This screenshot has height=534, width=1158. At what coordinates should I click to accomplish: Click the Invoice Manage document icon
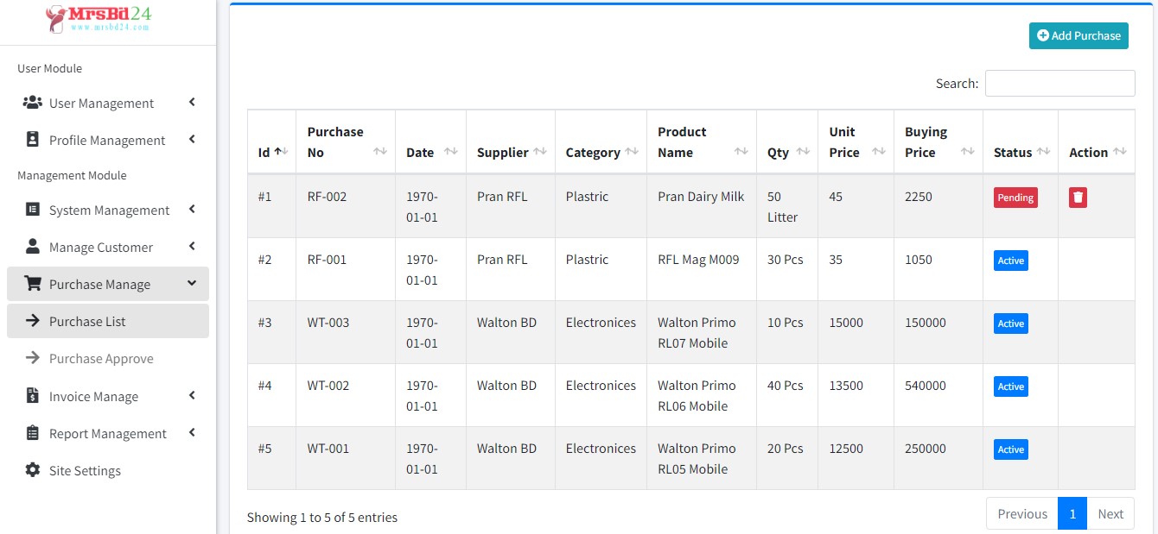(x=31, y=396)
